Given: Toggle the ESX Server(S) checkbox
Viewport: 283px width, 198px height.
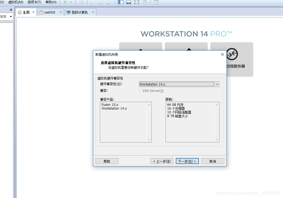Looking at the screenshot, I should coord(141,91).
